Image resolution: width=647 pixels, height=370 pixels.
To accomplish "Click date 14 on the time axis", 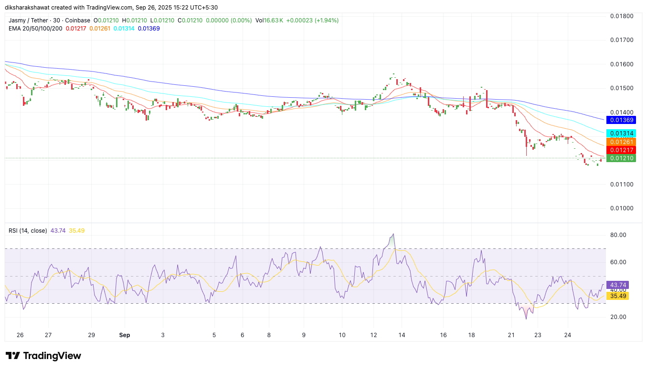I will coord(402,335).
